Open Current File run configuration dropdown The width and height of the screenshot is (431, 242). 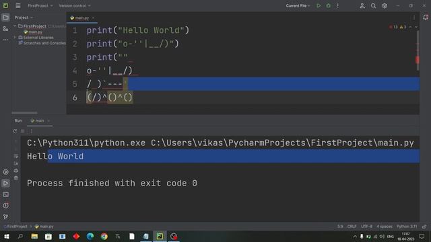tap(298, 5)
